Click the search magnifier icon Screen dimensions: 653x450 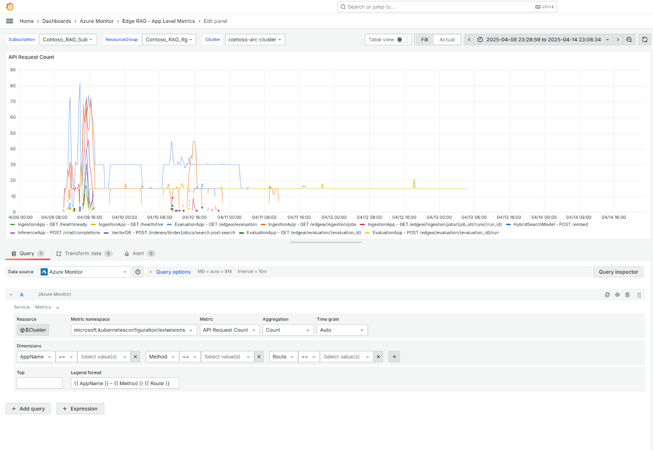tap(343, 7)
